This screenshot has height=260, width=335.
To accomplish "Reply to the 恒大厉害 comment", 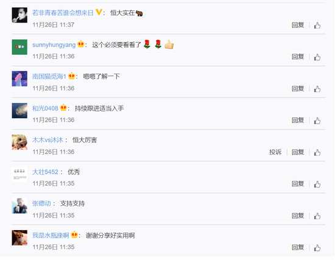I will [x=298, y=152].
